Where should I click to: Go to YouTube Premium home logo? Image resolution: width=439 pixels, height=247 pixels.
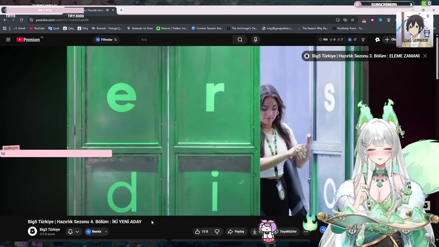pos(28,39)
